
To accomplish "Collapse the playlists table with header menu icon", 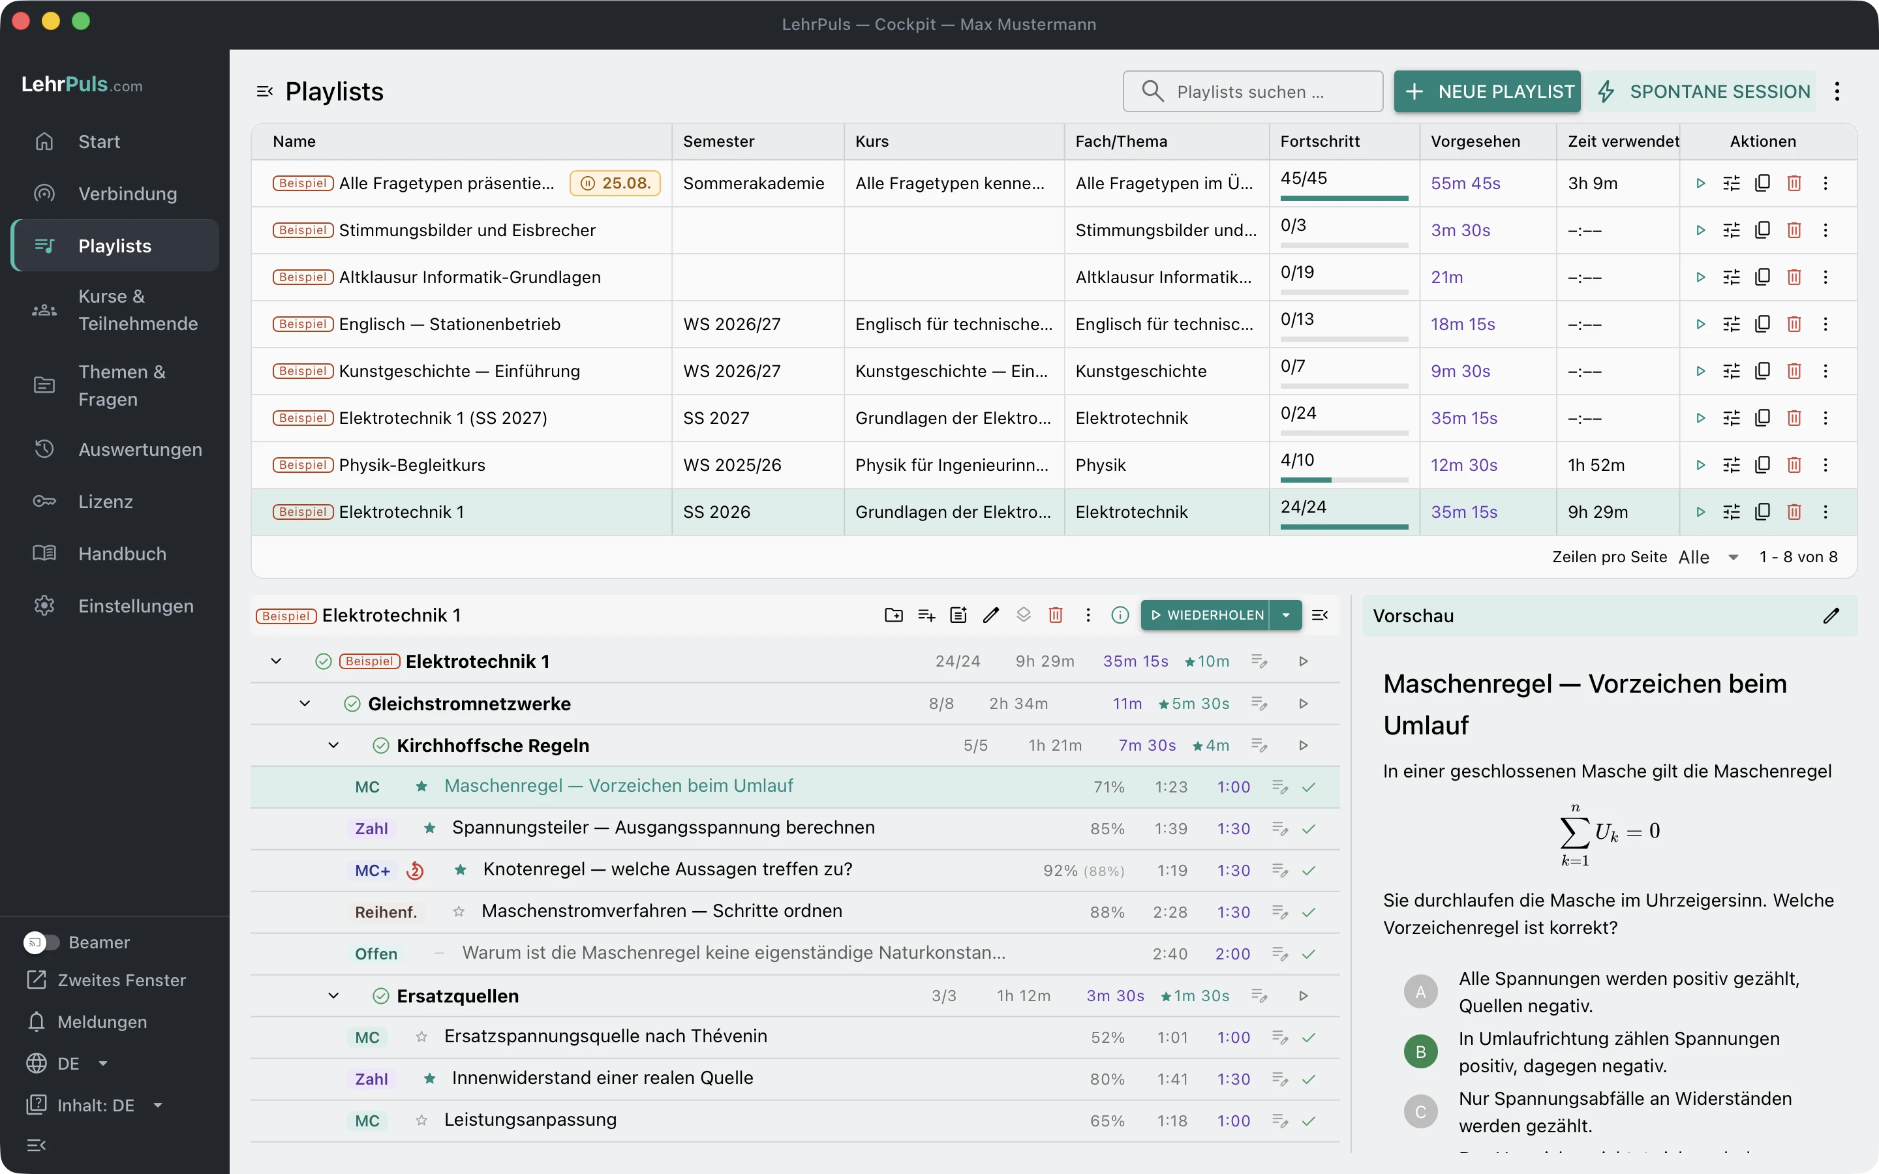I will tap(265, 91).
